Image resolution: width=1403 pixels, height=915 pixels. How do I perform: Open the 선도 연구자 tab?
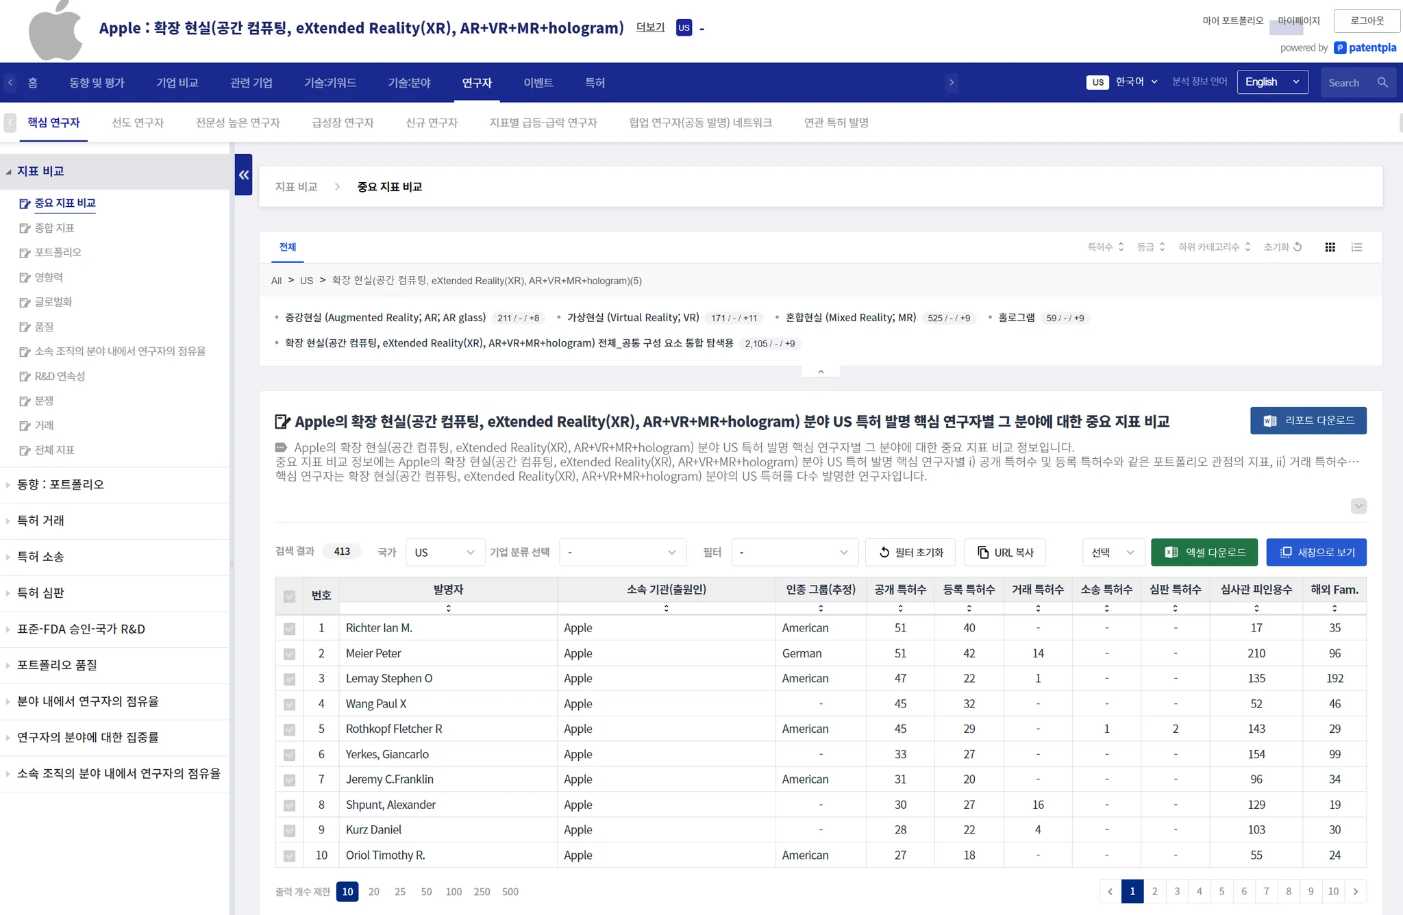pyautogui.click(x=138, y=123)
